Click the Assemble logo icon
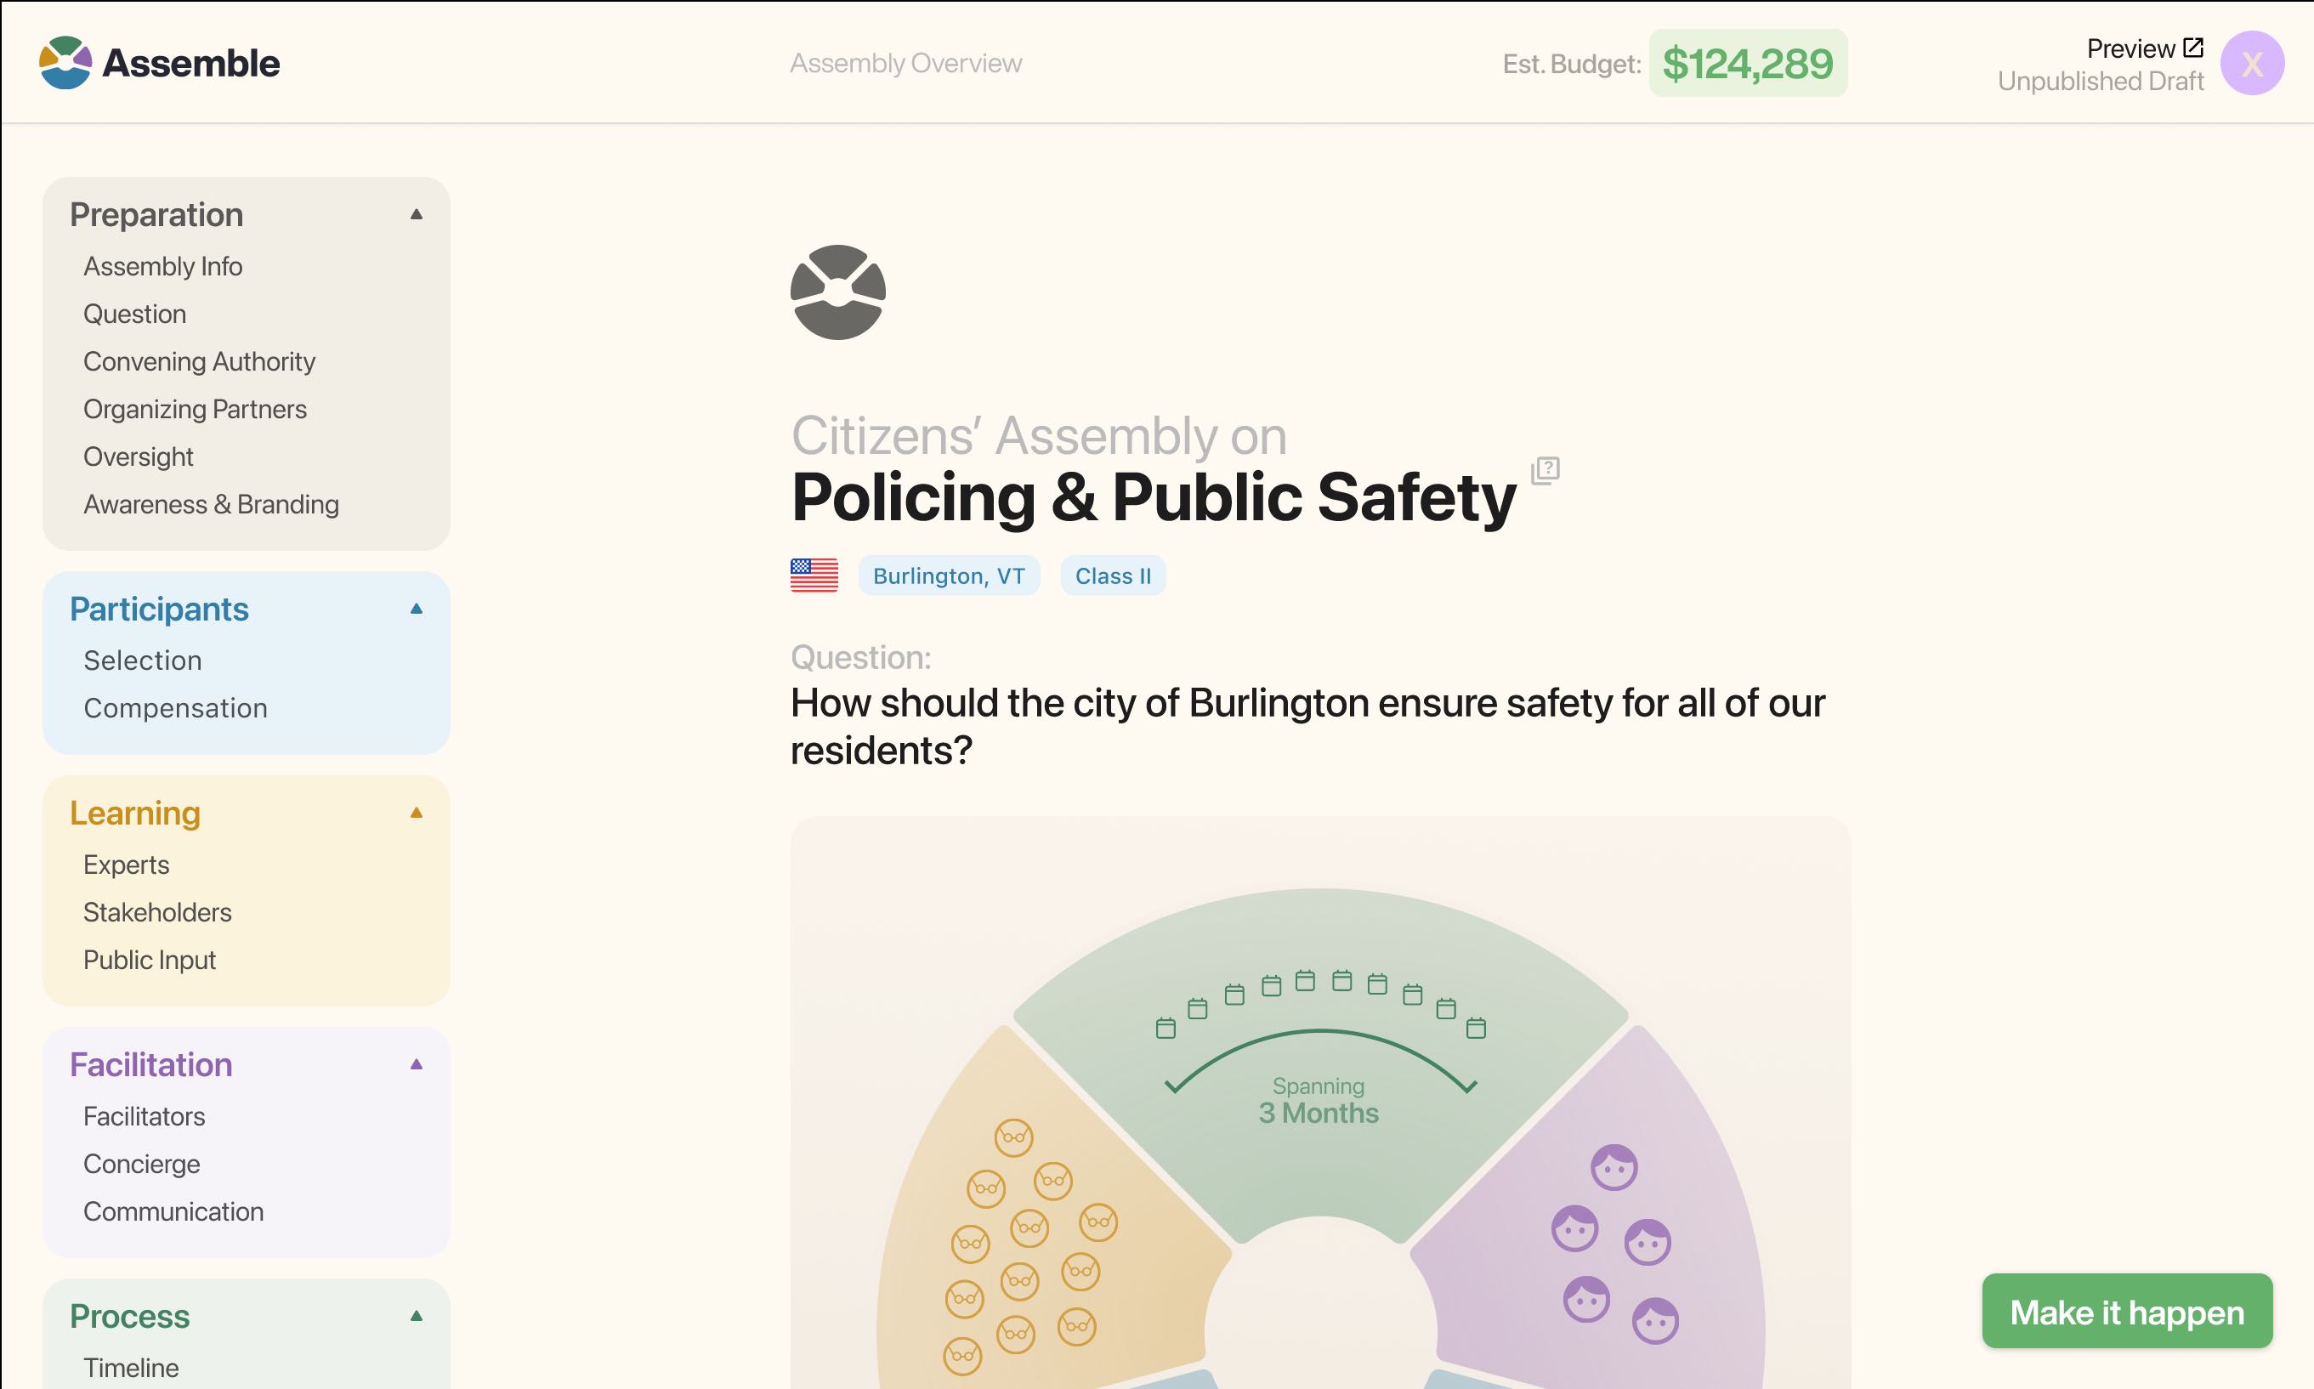Image resolution: width=2314 pixels, height=1389 pixels. 65,63
